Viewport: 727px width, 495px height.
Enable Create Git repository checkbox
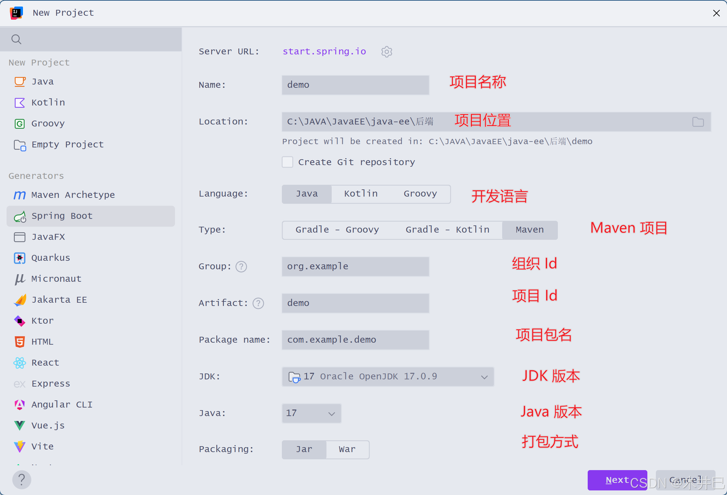pyautogui.click(x=287, y=162)
